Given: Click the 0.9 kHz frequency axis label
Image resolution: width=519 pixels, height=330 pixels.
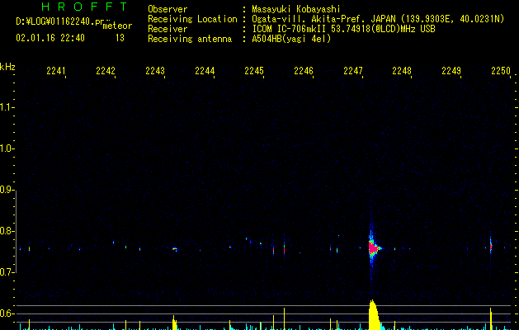Looking at the screenshot, I should tap(7, 190).
